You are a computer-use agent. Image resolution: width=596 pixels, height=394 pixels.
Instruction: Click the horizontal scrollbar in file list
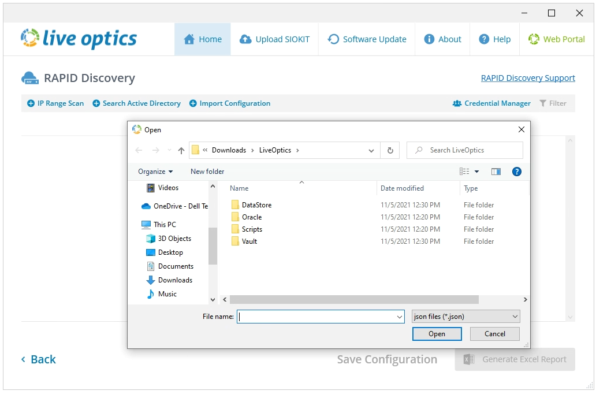point(354,300)
